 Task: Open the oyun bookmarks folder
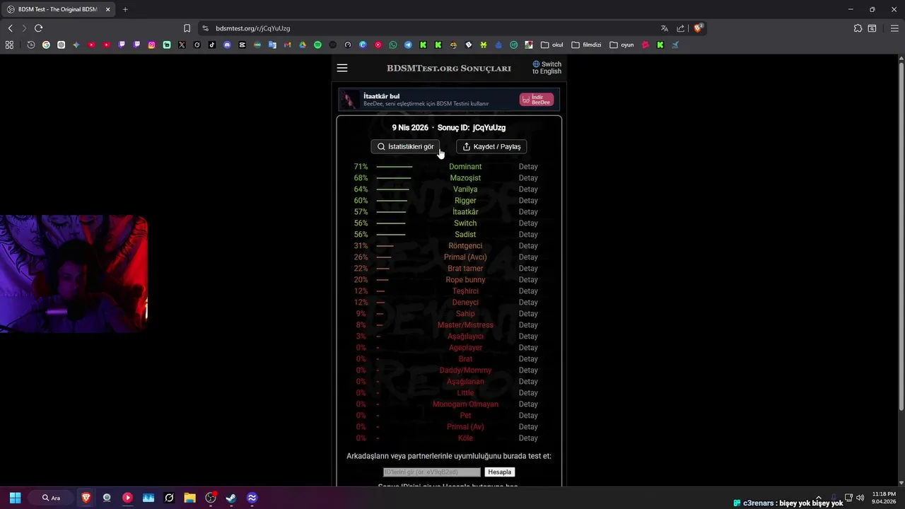(622, 45)
